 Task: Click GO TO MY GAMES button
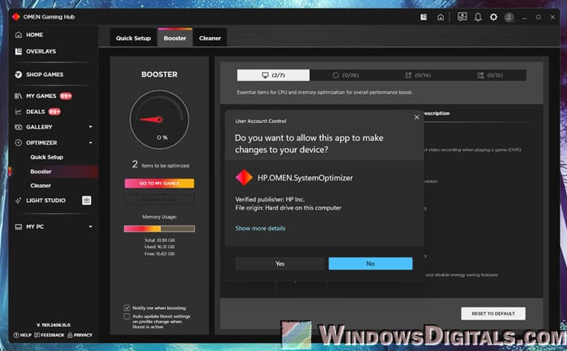click(160, 184)
